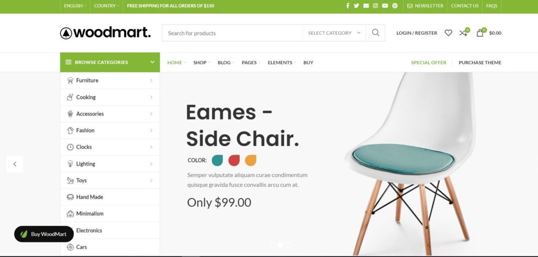
Task: Open the Elements menu item
Action: tap(282, 63)
